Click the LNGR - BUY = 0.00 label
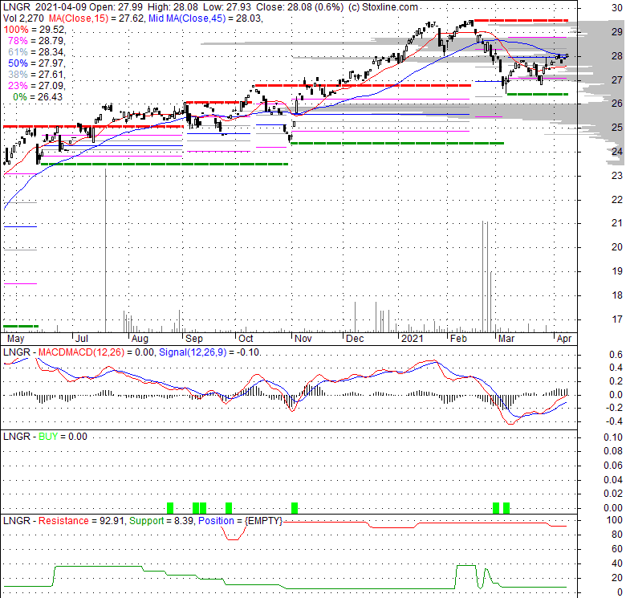626x598 pixels. pyautogui.click(x=45, y=437)
